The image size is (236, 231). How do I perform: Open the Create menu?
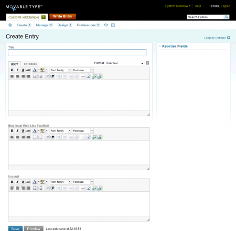[x=24, y=25]
